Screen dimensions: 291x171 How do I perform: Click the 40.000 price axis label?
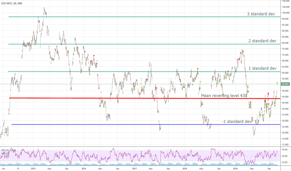(286, 103)
